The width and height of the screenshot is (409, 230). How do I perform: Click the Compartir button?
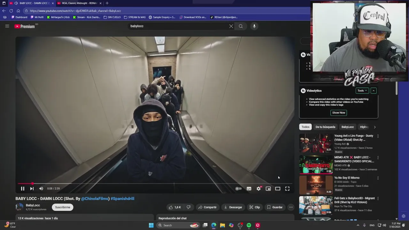[207, 207]
